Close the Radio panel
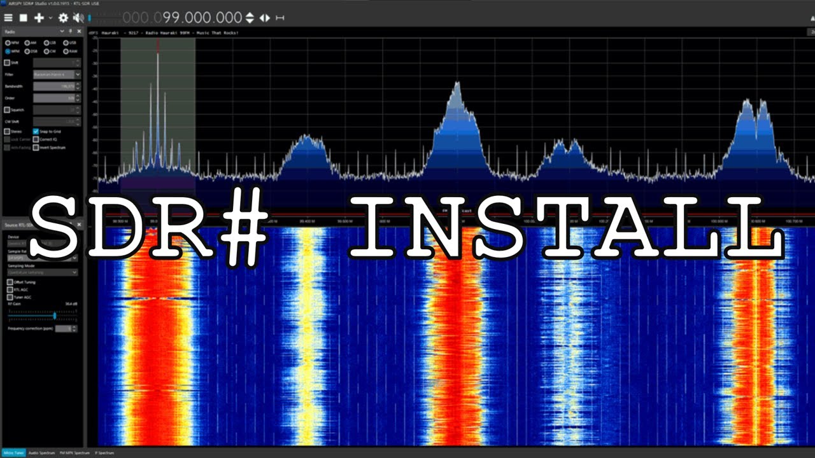Screen dimensions: 815x458 pyautogui.click(x=79, y=31)
